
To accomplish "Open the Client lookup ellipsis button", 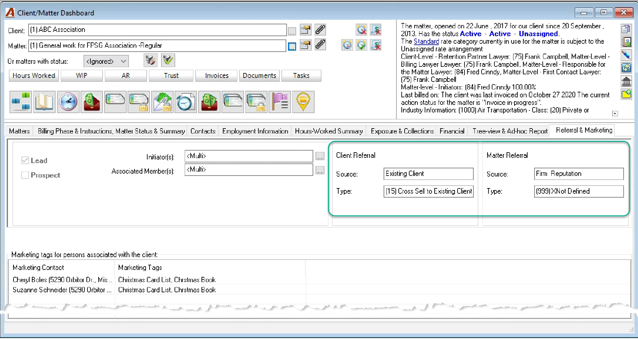I will tap(292, 31).
